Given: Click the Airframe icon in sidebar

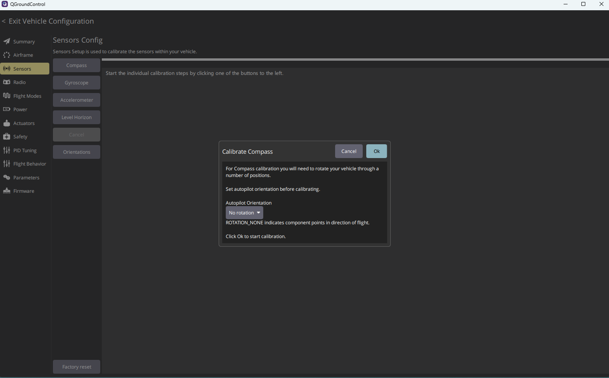Looking at the screenshot, I should [x=7, y=55].
